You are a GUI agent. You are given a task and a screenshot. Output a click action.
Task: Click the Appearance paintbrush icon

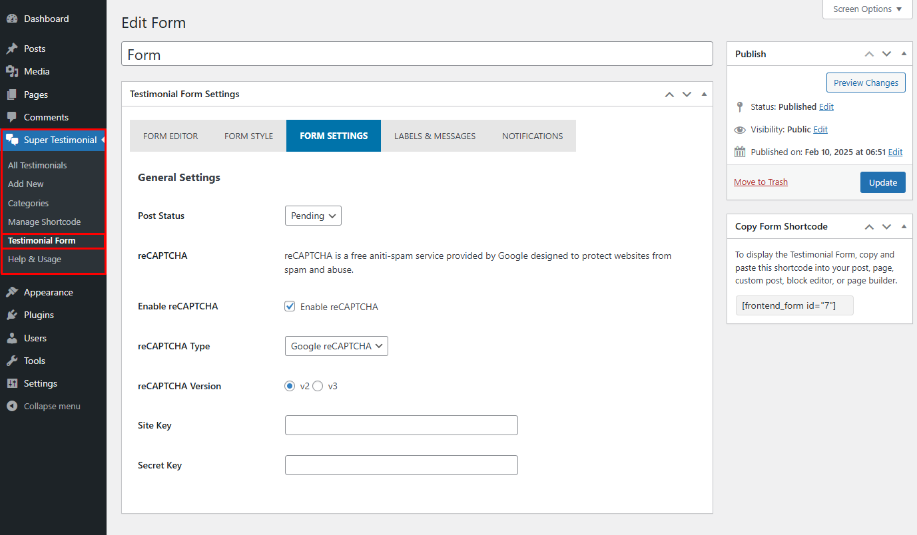pos(12,292)
